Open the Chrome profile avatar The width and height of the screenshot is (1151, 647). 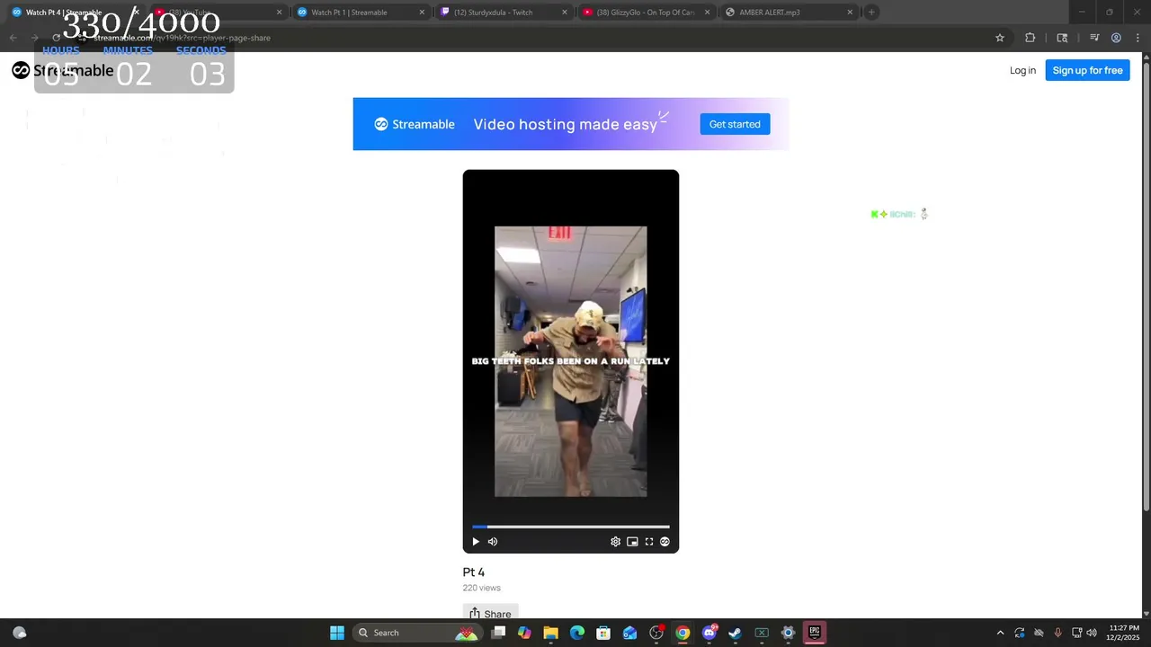(x=1116, y=38)
